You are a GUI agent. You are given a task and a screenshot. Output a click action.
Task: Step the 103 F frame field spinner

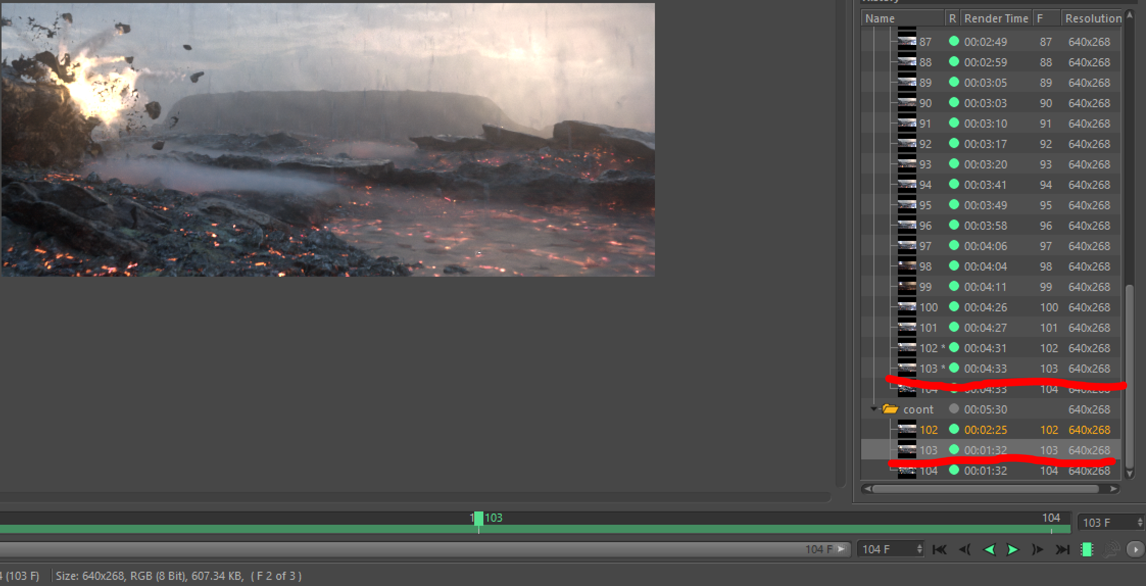click(x=1140, y=522)
